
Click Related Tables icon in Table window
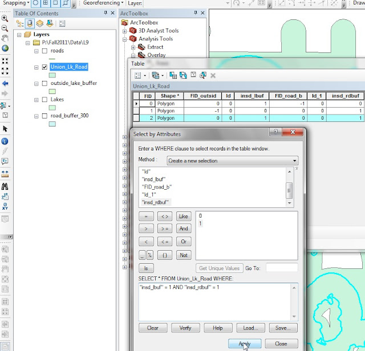[157, 75]
